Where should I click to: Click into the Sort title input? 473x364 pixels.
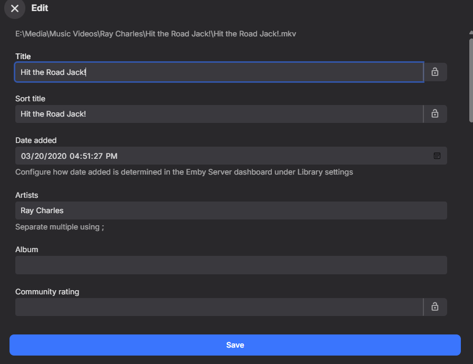[x=219, y=114]
